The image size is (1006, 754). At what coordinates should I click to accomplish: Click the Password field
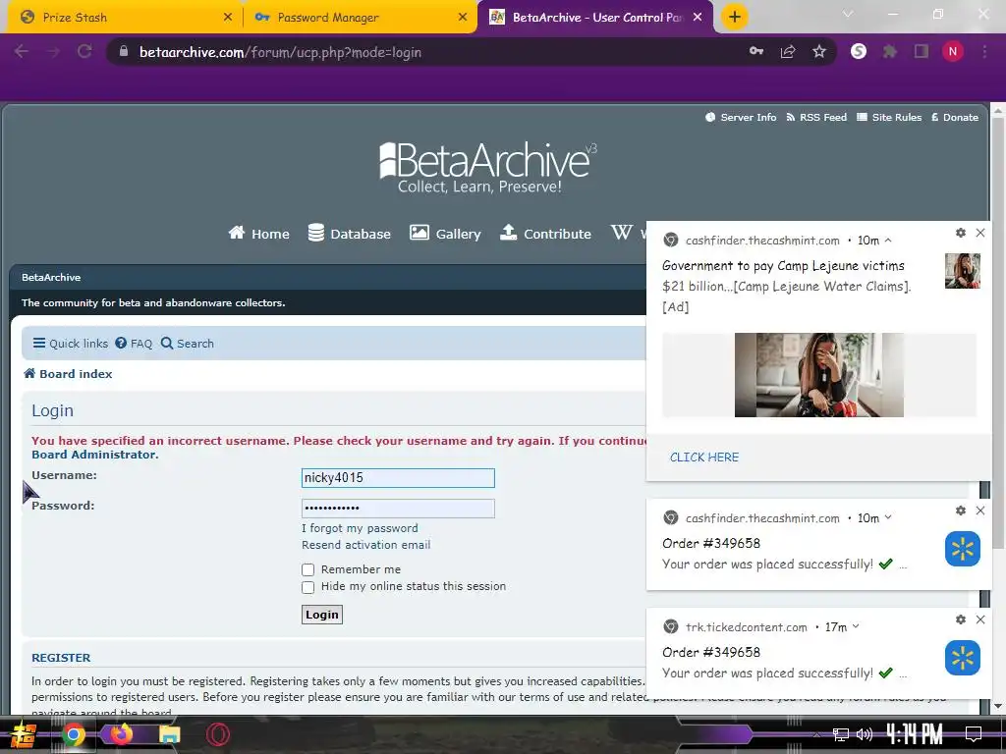point(398,509)
